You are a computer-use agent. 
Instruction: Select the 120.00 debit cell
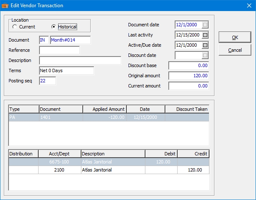click(161, 162)
